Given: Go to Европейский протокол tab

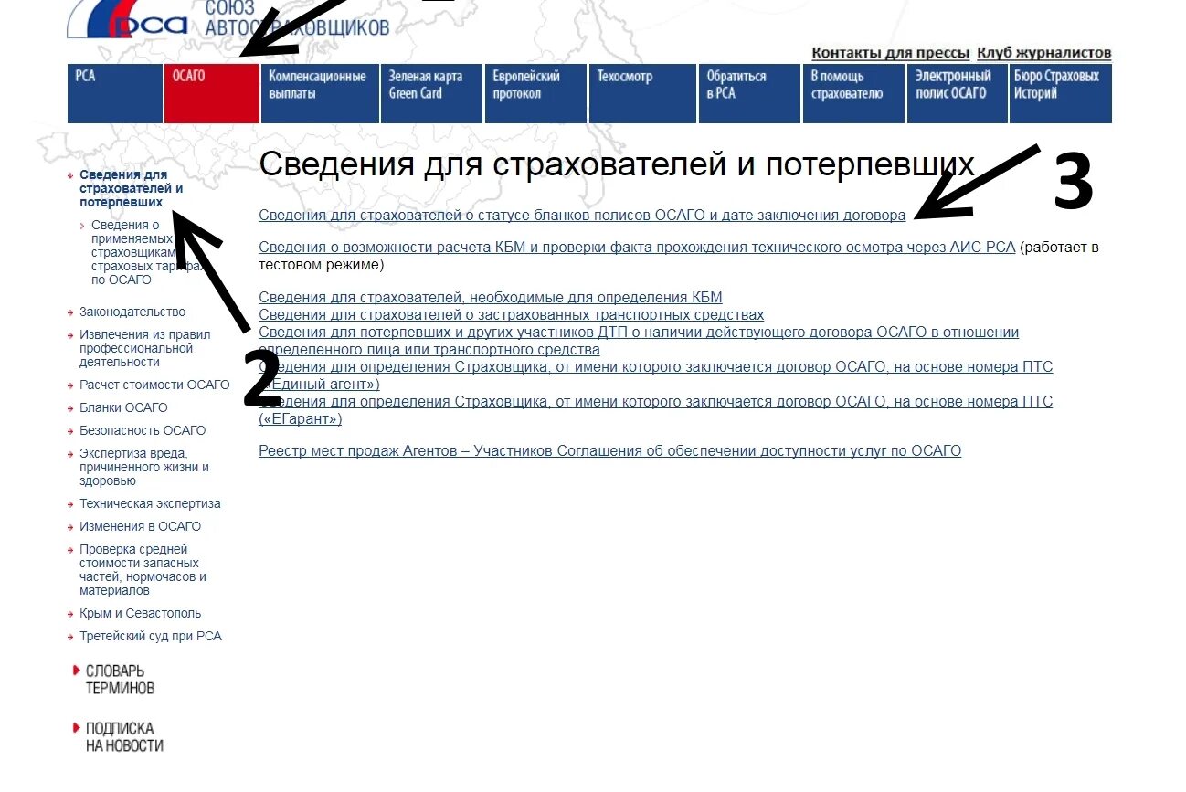Looking at the screenshot, I should [535, 93].
